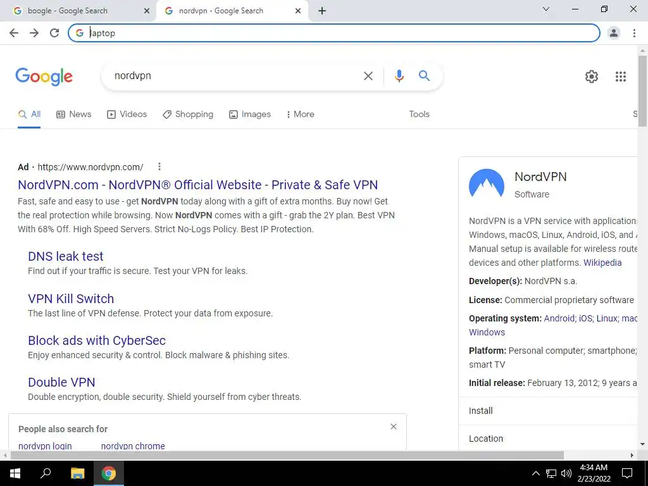Image resolution: width=648 pixels, height=486 pixels.
Task: Open the Windows operating system link
Action: click(487, 332)
